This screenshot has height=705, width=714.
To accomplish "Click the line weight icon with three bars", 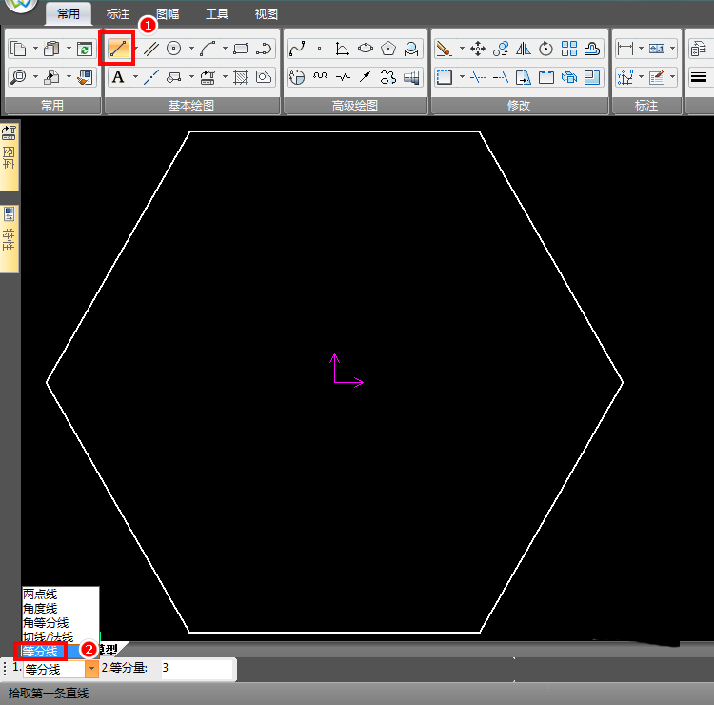I will point(699,77).
